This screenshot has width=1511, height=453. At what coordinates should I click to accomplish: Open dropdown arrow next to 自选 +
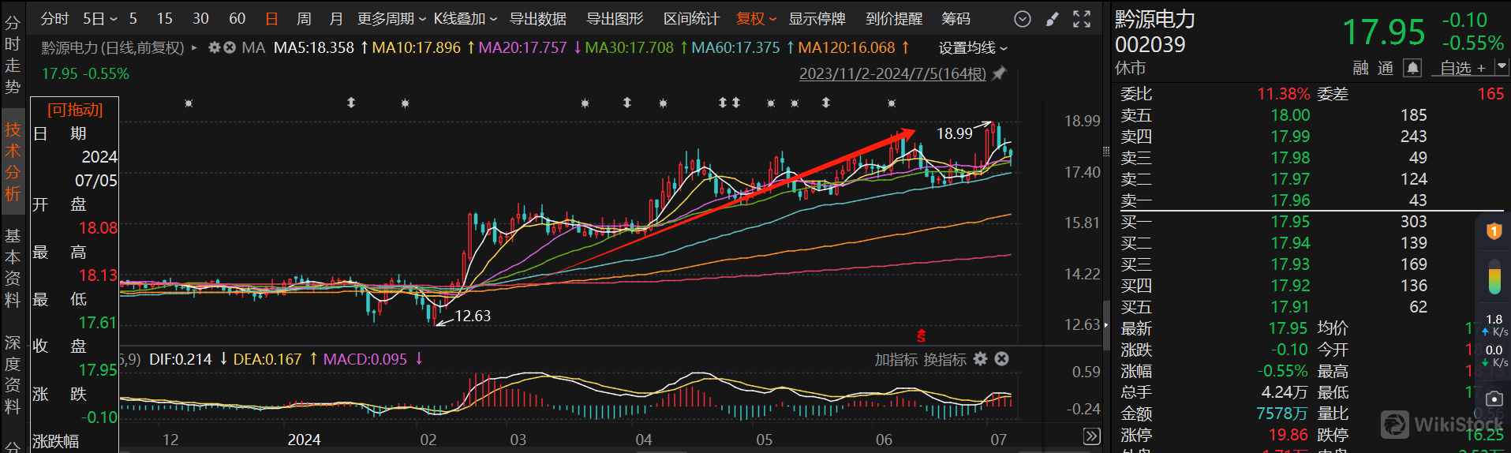click(x=1501, y=68)
